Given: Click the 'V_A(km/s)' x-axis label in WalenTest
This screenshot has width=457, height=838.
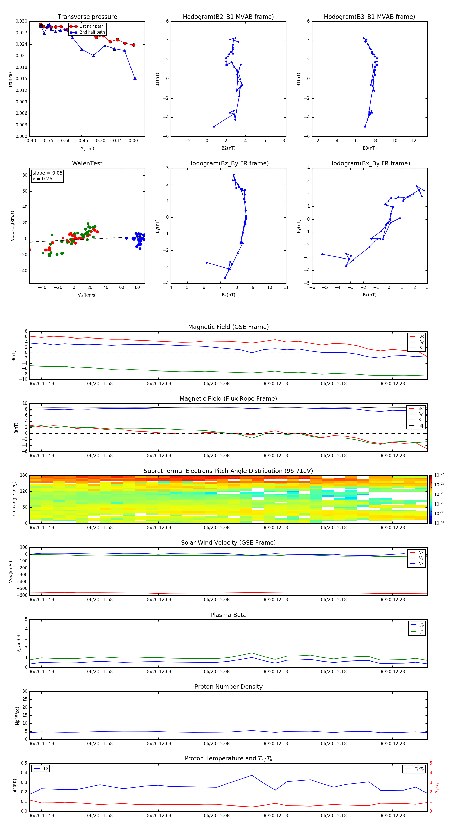Looking at the screenshot, I should (87, 295).
